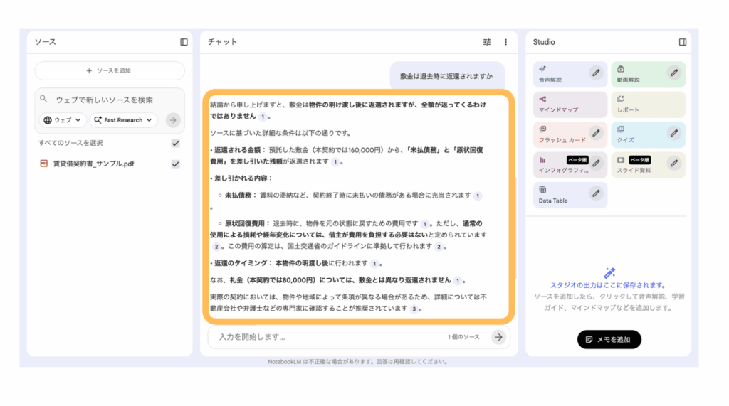This screenshot has width=729, height=406.
Task: Open マインドマップ tile
Action: point(570,105)
